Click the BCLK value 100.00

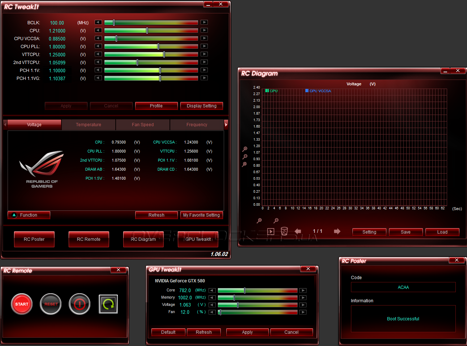pos(57,23)
